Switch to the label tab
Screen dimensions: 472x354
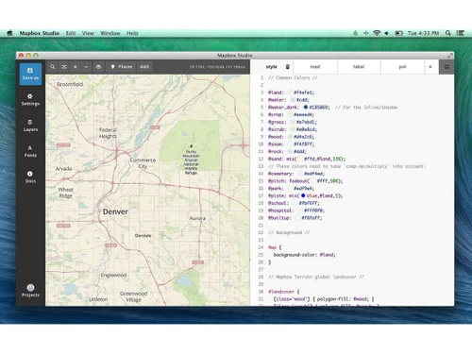click(359, 67)
